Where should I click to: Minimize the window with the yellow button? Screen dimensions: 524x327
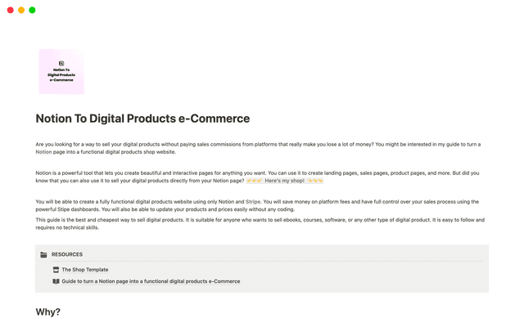[x=21, y=10]
